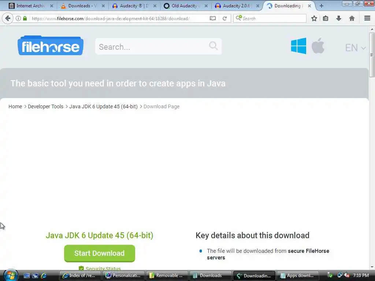Click the browser URL address bar
375x281 pixels.
[x=120, y=18]
